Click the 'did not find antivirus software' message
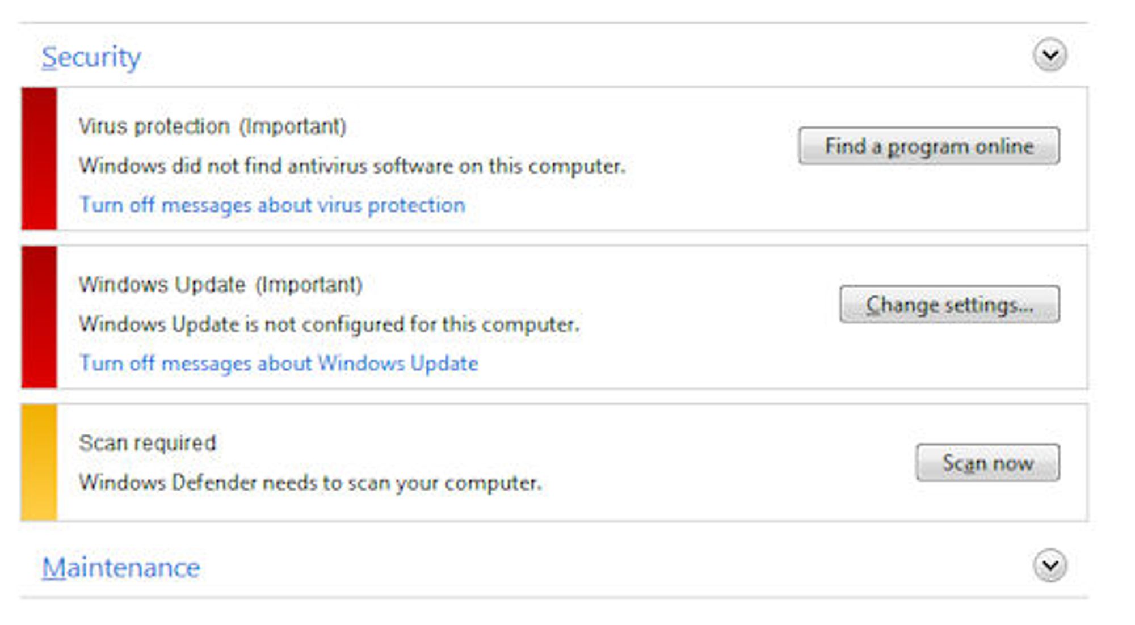This screenshot has height=625, width=1135. coord(352,166)
